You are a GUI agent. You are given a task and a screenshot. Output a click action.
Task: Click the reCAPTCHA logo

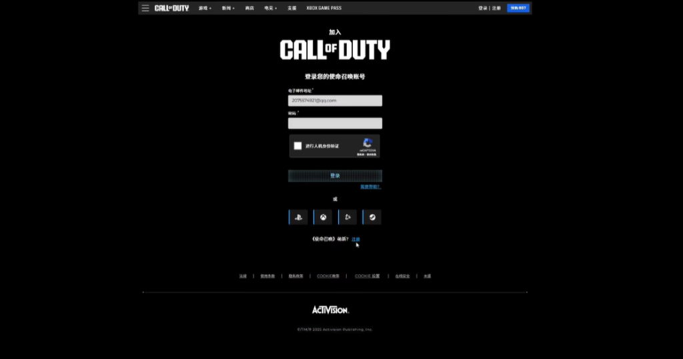(368, 143)
